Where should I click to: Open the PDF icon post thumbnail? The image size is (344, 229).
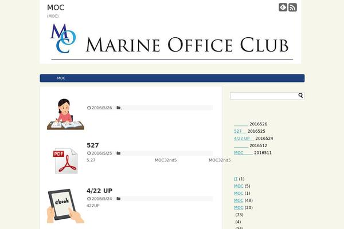(x=65, y=161)
